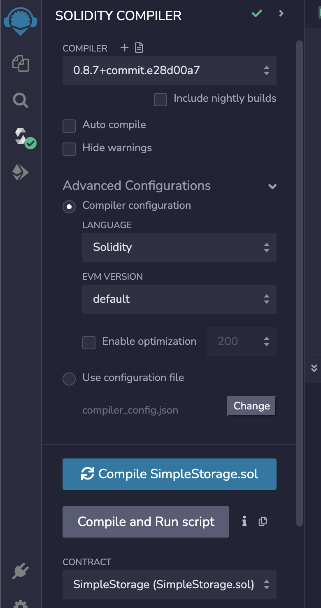The height and width of the screenshot is (608, 321).
Task: Open the File explorer icon in sidebar
Action: (x=21, y=63)
